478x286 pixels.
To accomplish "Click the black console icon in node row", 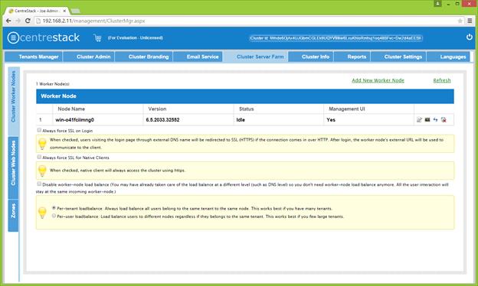I will pos(427,119).
